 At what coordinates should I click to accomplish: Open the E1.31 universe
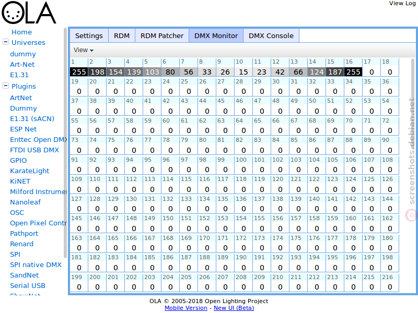pyautogui.click(x=19, y=75)
